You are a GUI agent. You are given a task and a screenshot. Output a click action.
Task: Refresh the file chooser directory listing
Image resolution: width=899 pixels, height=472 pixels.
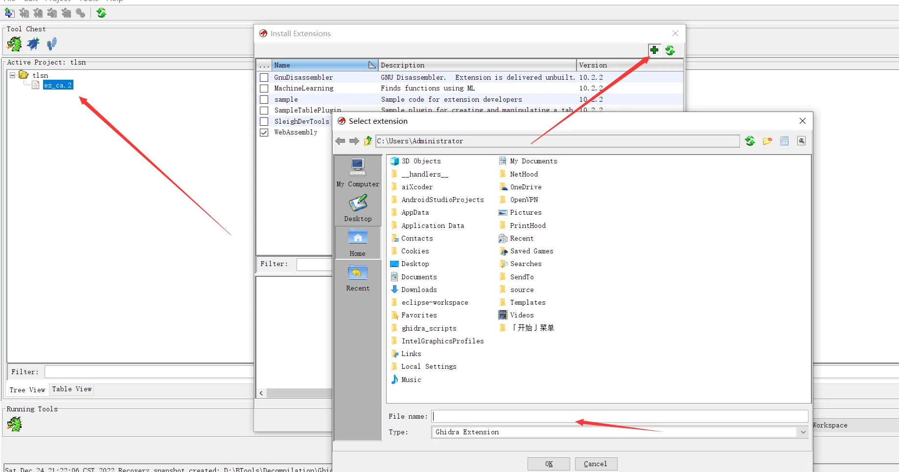point(750,141)
